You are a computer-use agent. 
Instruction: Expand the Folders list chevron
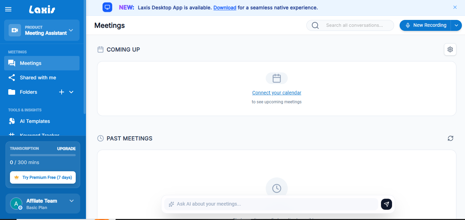click(x=71, y=92)
